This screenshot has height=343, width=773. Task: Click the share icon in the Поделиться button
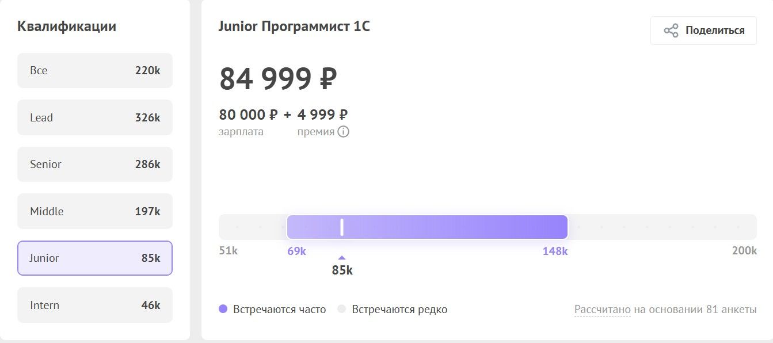click(x=671, y=31)
